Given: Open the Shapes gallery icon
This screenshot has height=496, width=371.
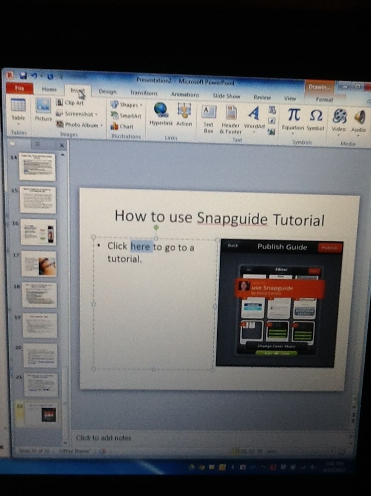Looking at the screenshot, I should pos(114,104).
